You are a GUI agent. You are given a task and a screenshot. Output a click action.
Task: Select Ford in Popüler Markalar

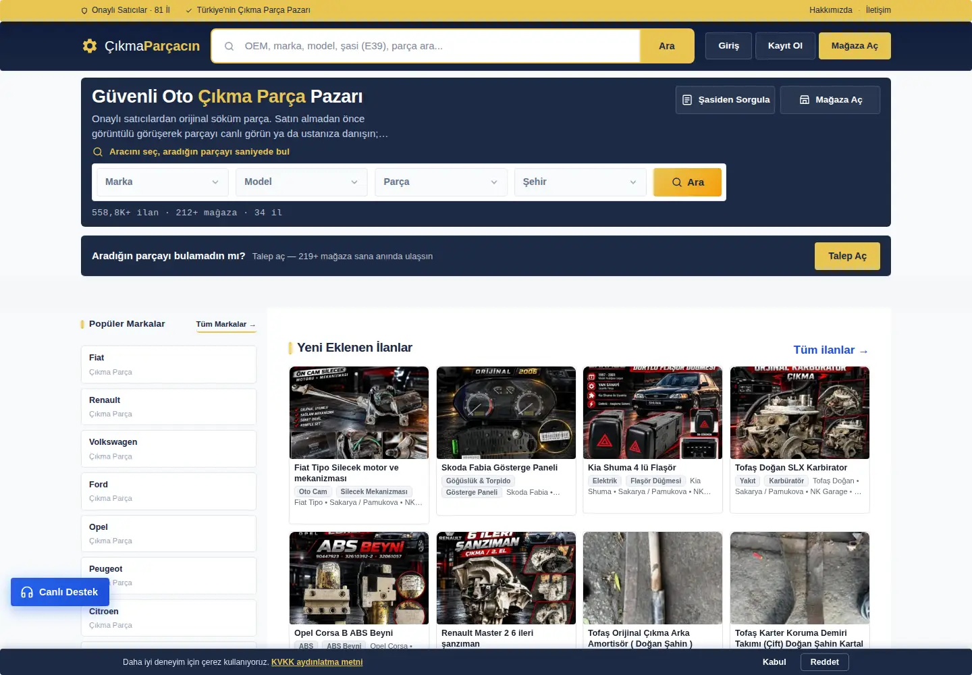pyautogui.click(x=169, y=491)
